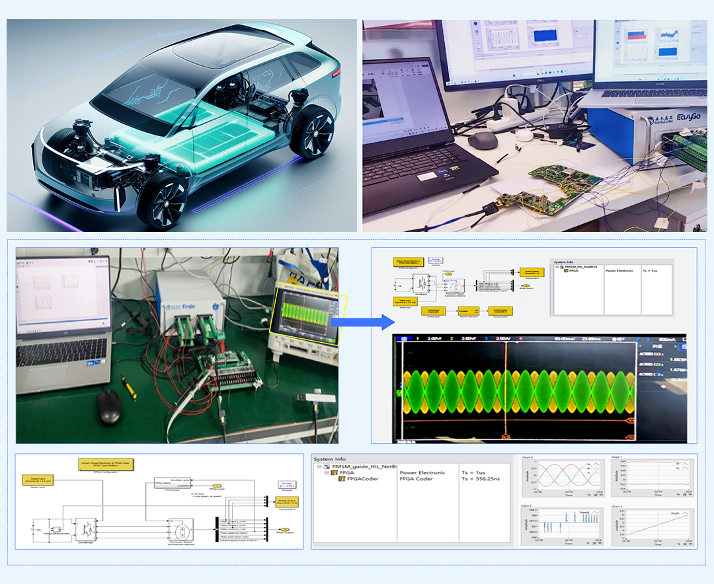The image size is (714, 584).
Task: Select the powergui block in the bottom model
Action: [288, 485]
